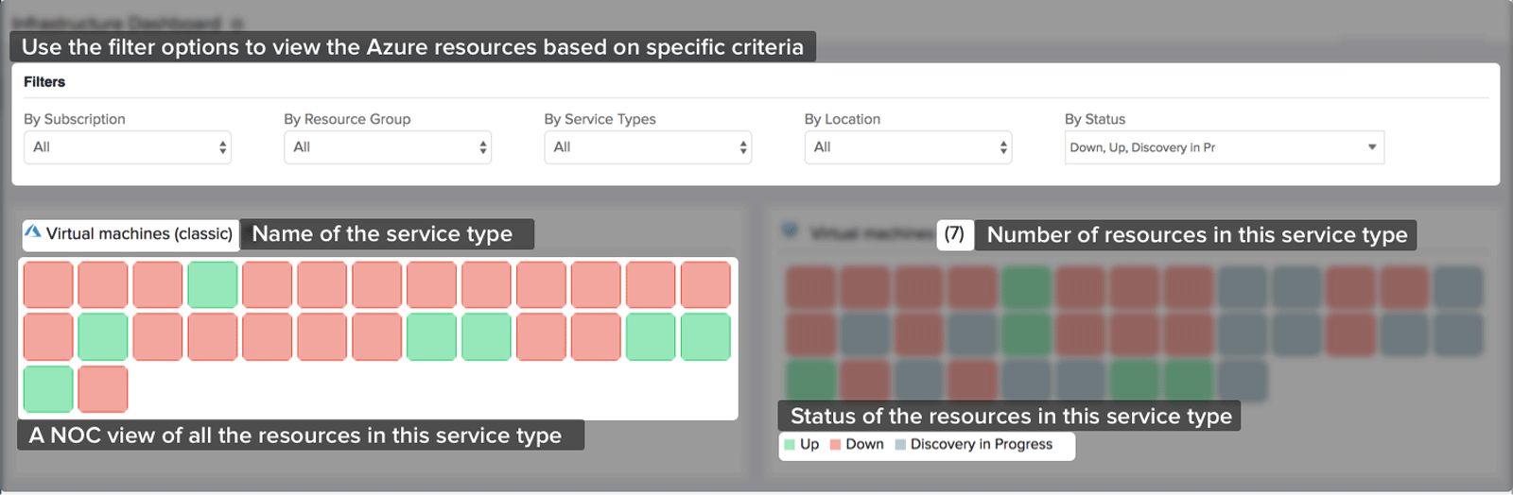Select the green tile in the third row

click(x=48, y=389)
